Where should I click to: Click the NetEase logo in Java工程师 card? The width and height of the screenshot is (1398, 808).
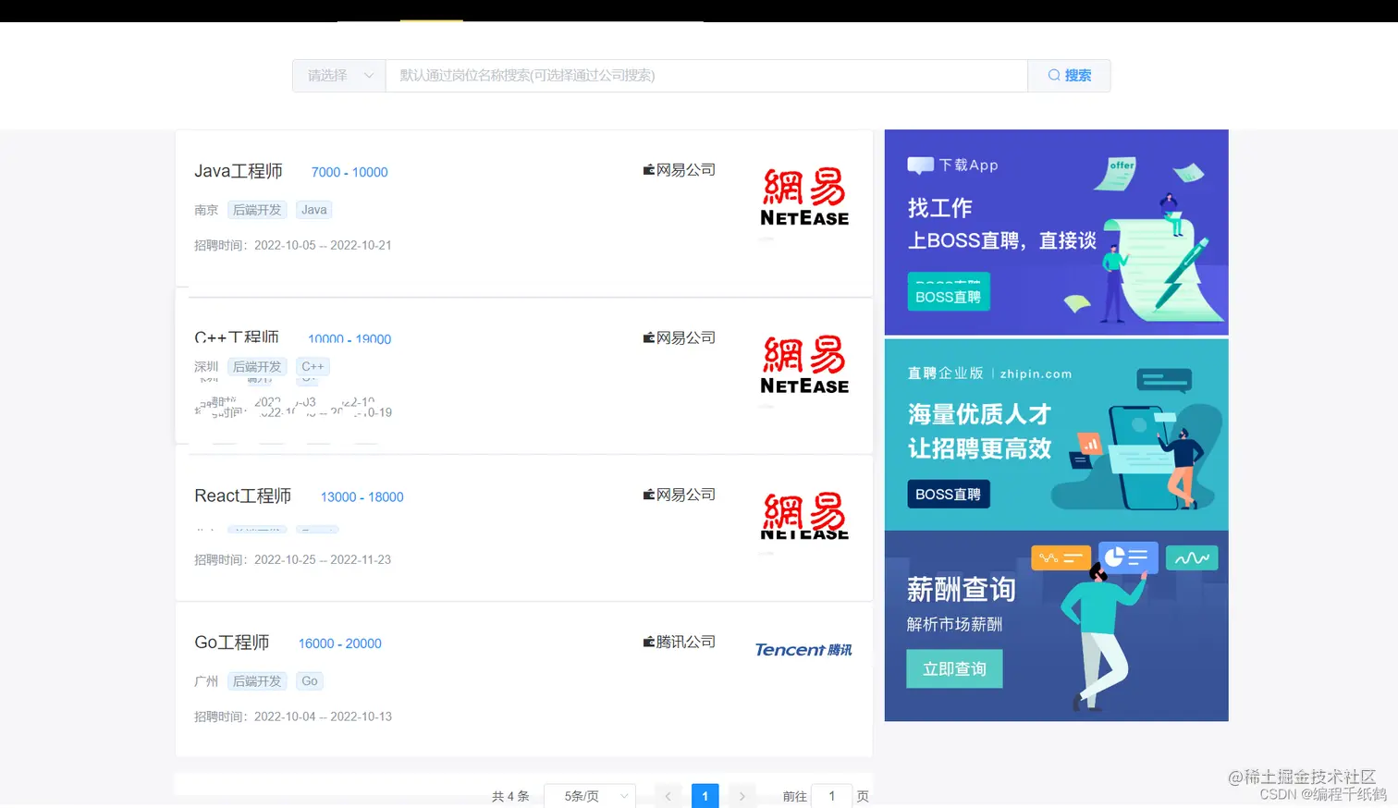(x=804, y=197)
